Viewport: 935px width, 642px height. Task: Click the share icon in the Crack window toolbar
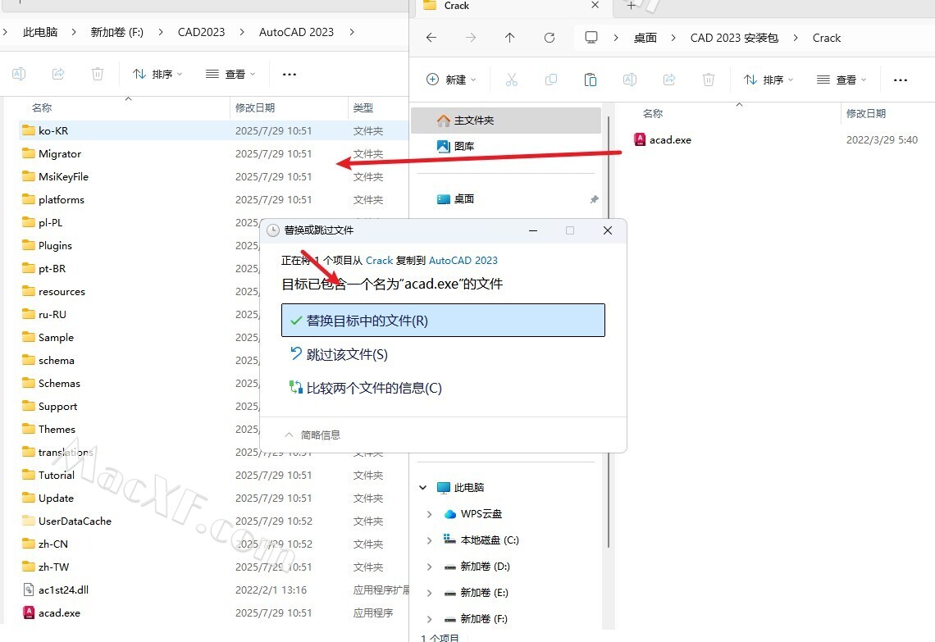click(669, 80)
